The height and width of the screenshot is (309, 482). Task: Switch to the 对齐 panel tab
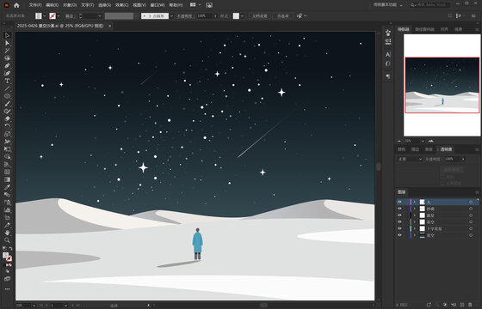(444, 29)
